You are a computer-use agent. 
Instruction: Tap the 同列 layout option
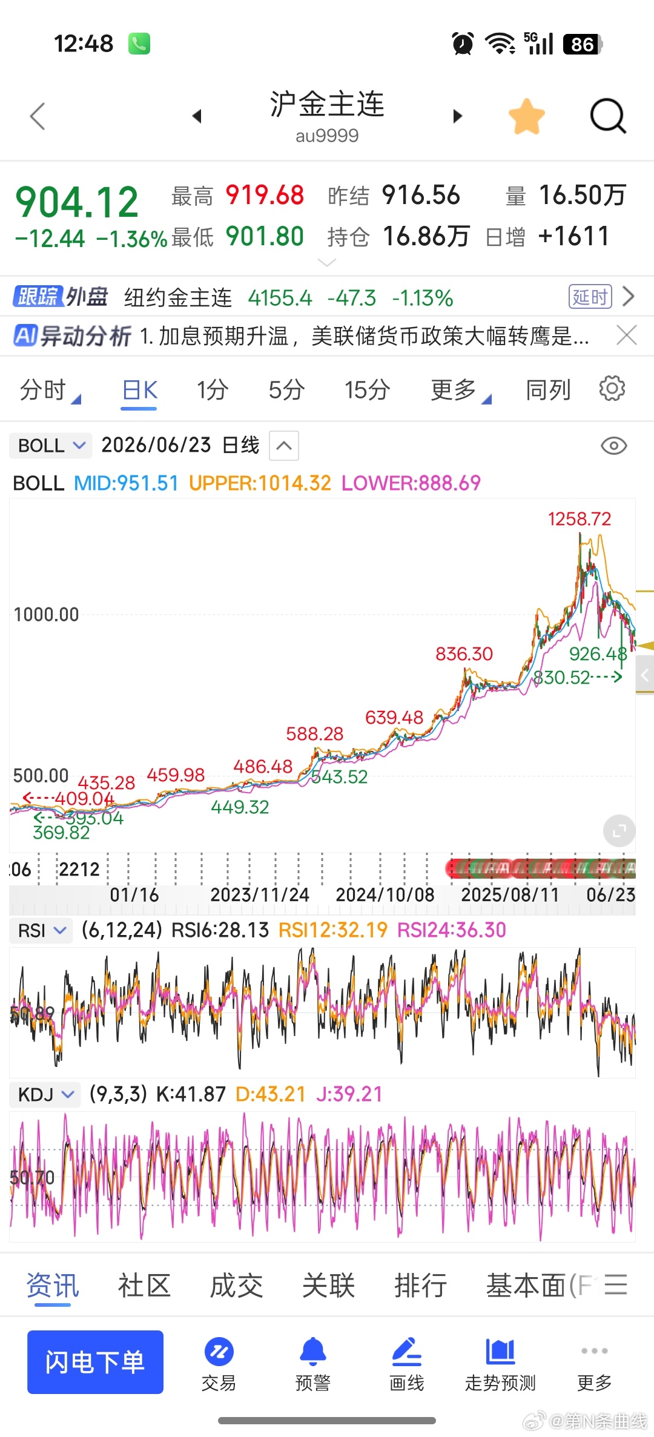pyautogui.click(x=548, y=390)
